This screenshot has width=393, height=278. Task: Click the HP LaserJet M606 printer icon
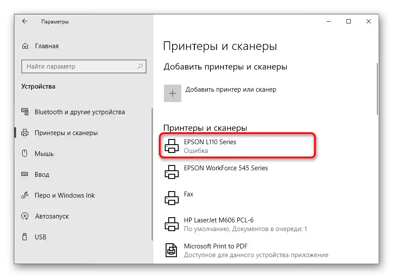click(171, 224)
